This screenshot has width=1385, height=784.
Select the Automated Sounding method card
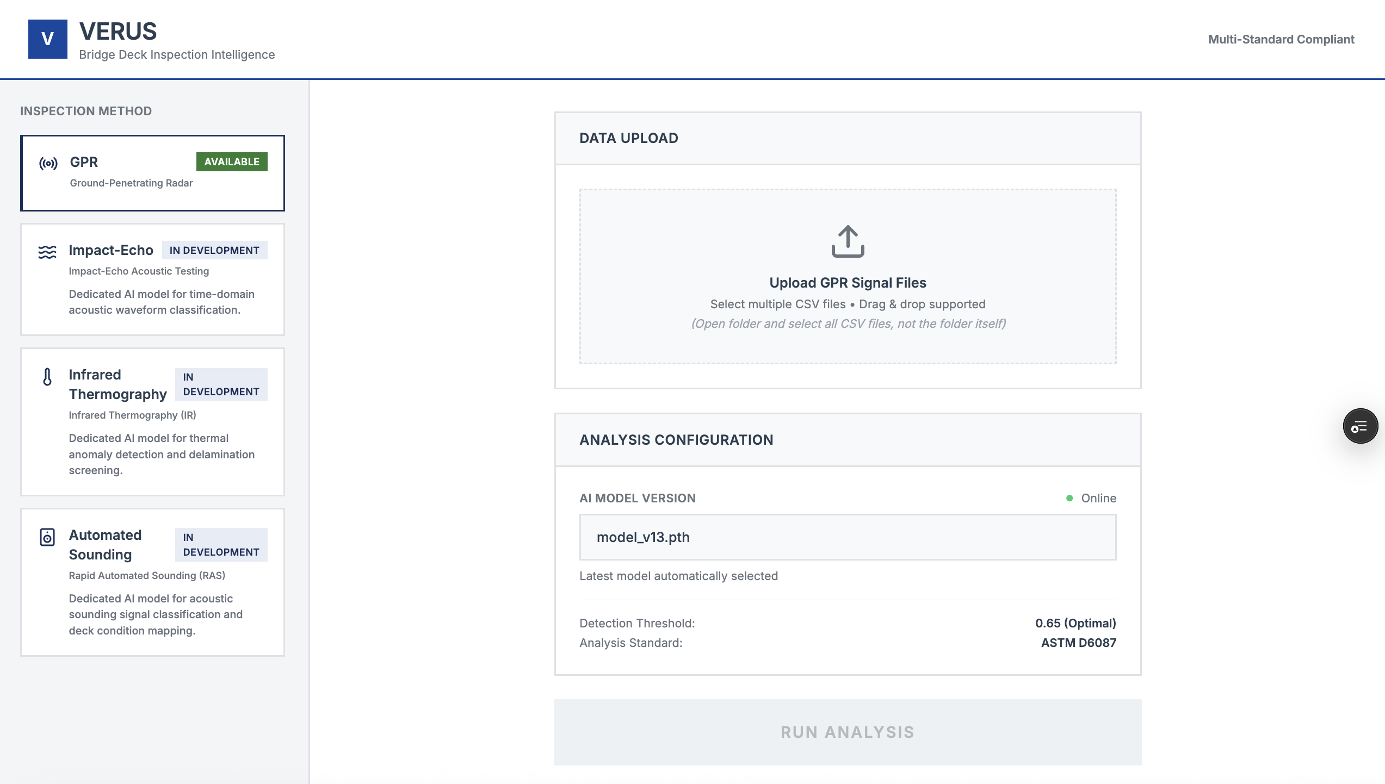click(x=152, y=582)
